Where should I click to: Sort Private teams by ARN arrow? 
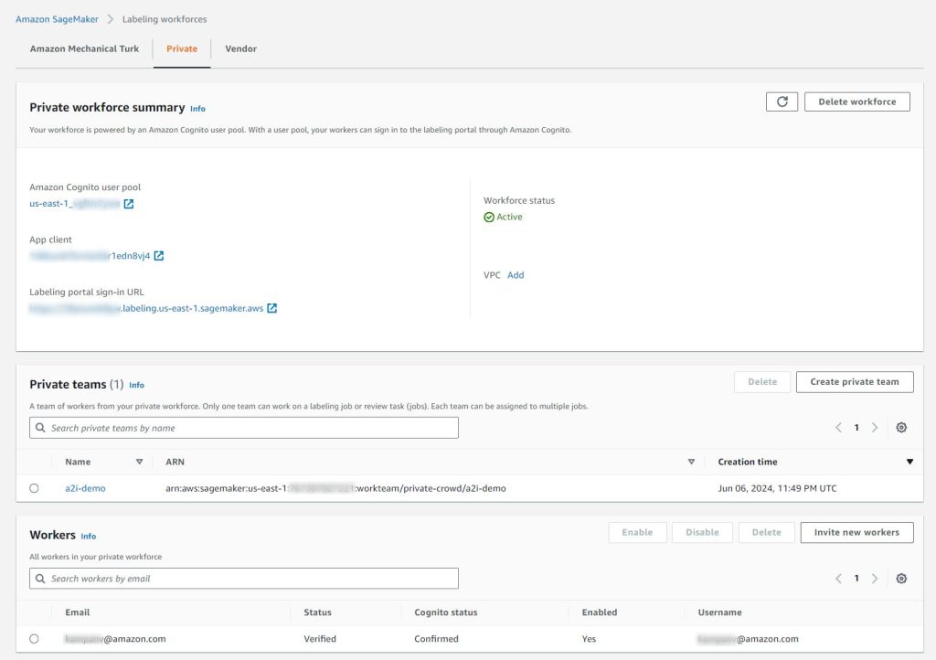point(691,462)
